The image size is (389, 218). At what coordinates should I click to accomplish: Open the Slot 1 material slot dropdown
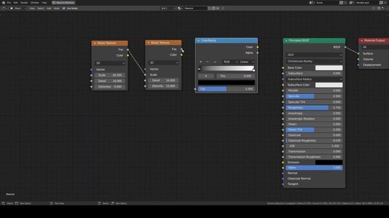tap(168, 8)
